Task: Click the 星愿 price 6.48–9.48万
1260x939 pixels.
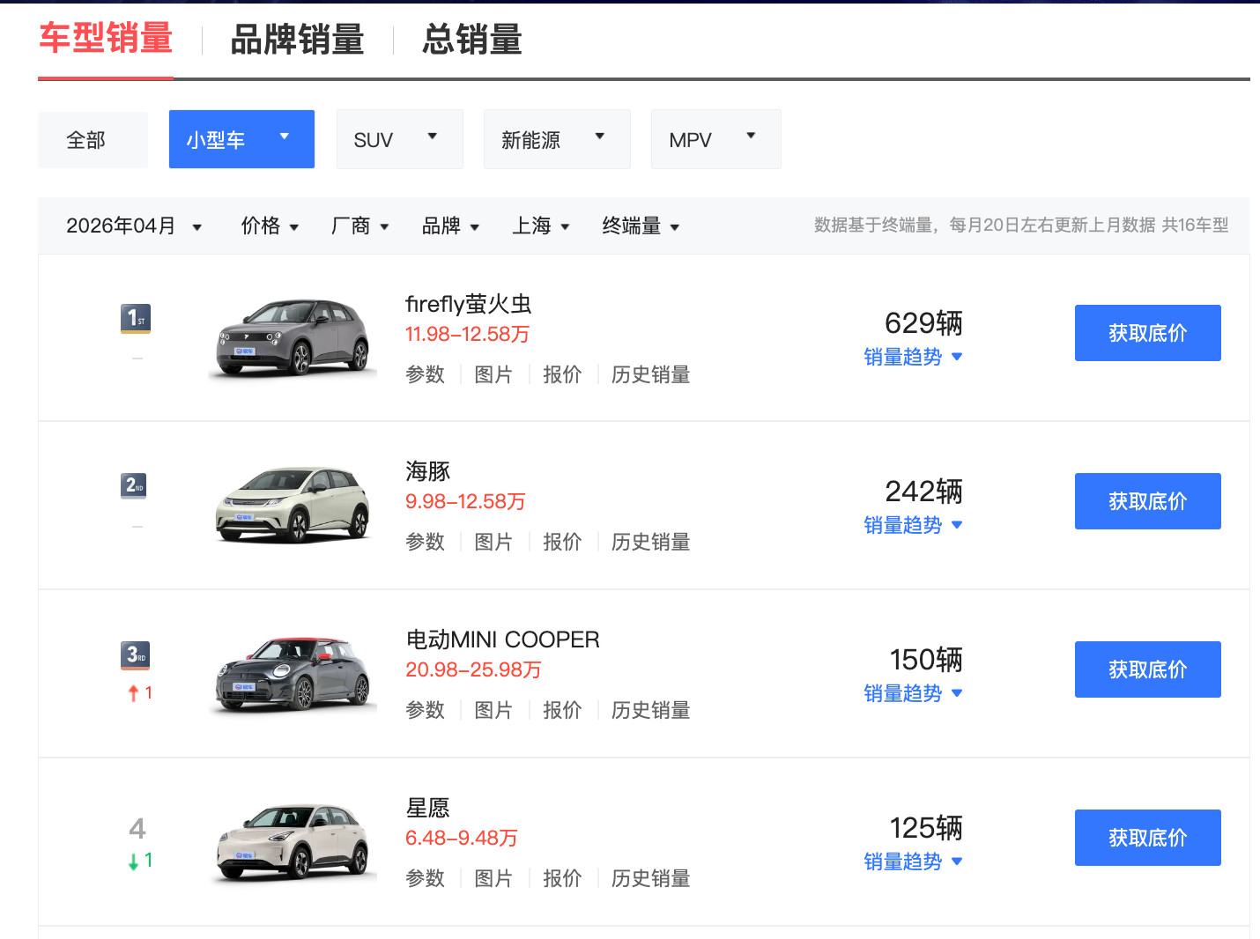Action: 462,839
